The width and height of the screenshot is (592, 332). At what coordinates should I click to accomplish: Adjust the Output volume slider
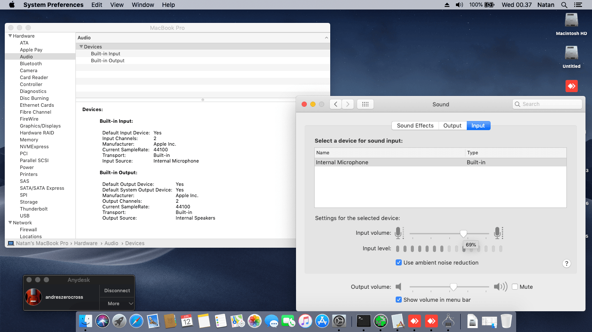point(453,287)
